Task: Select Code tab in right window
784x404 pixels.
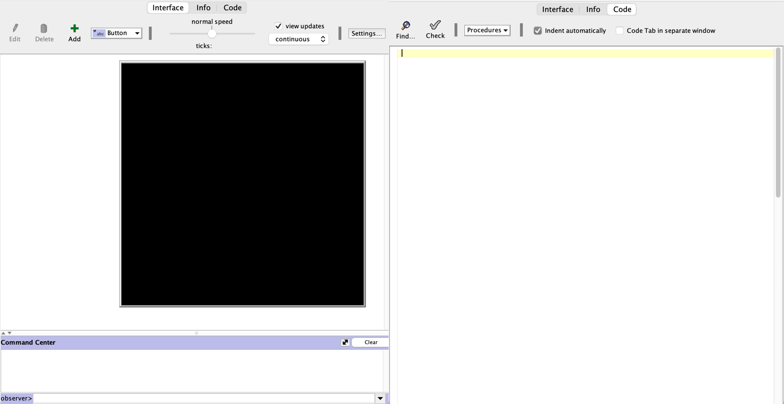Action: pos(622,10)
